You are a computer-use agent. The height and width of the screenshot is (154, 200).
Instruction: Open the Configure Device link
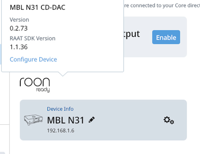(x=33, y=59)
